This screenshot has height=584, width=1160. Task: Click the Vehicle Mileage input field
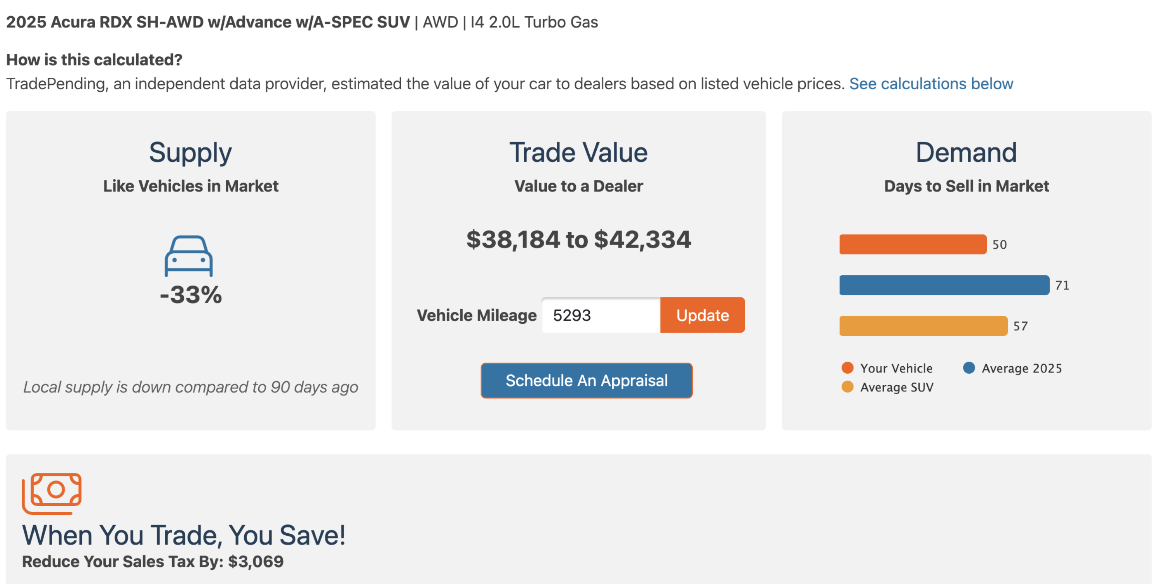601,315
